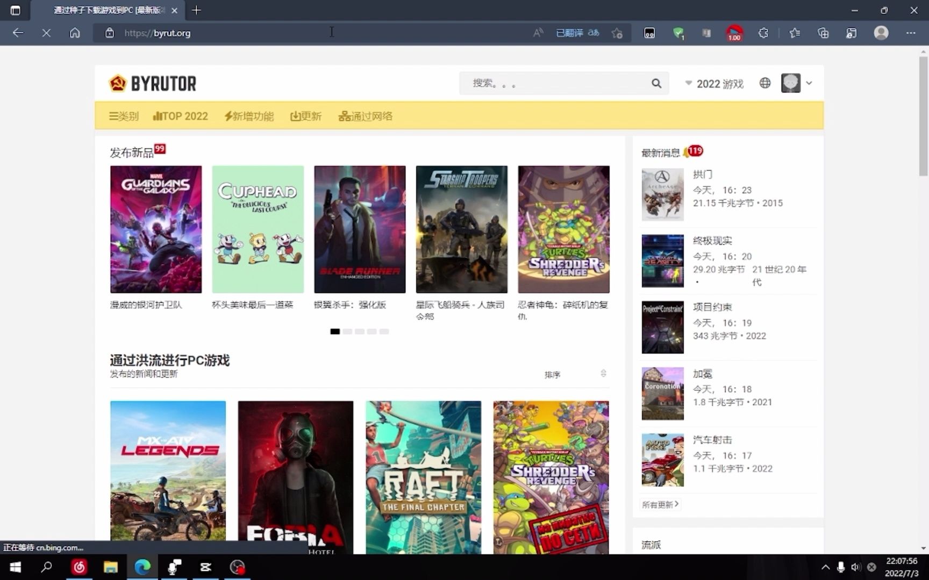Open Guardians of the Galaxy cover
Image resolution: width=929 pixels, height=580 pixels.
click(x=156, y=229)
